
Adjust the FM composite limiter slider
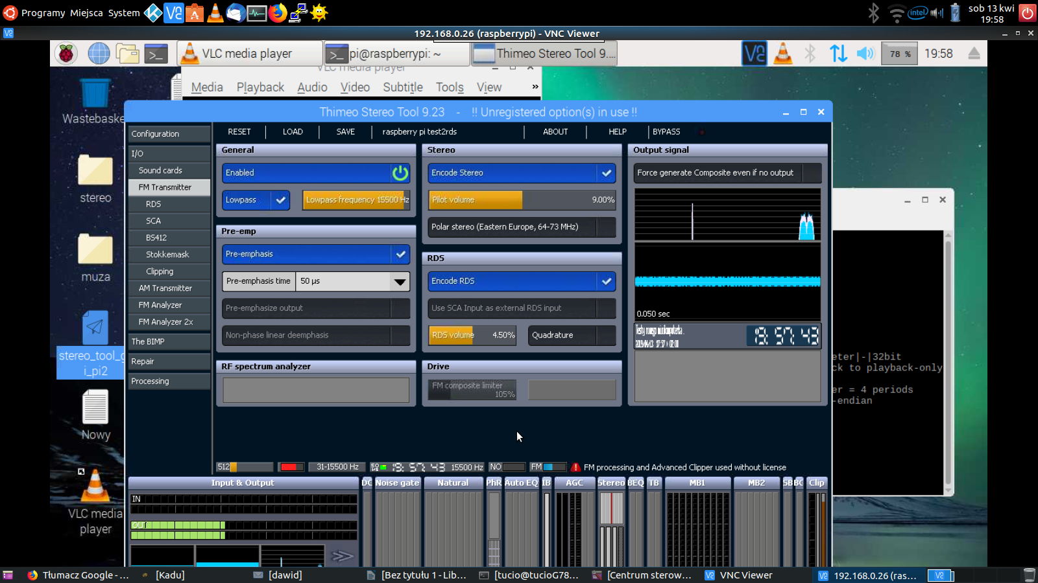[472, 390]
